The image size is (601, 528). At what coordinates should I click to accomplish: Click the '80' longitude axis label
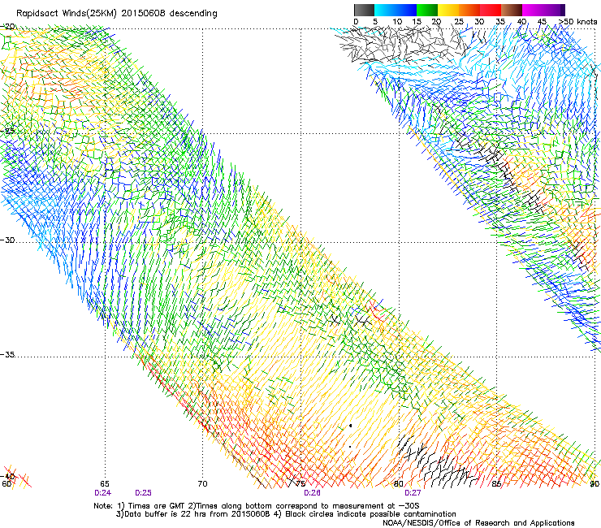(399, 483)
